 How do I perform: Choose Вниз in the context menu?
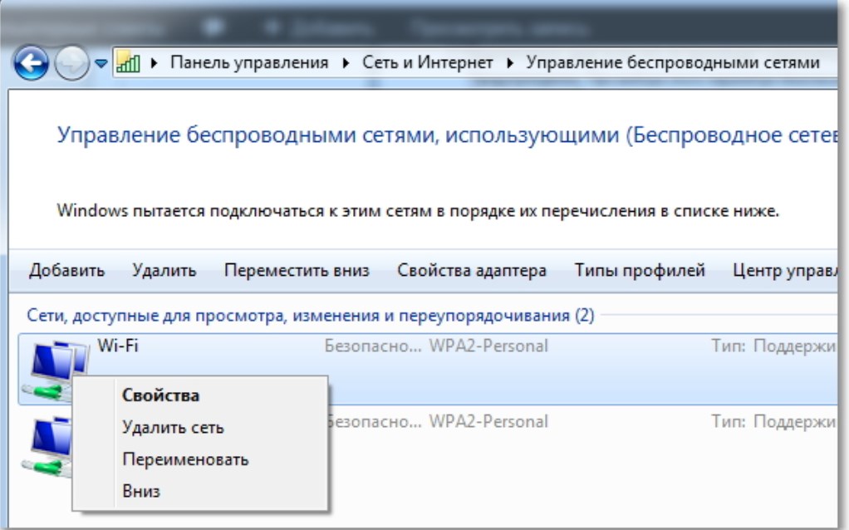coord(140,491)
